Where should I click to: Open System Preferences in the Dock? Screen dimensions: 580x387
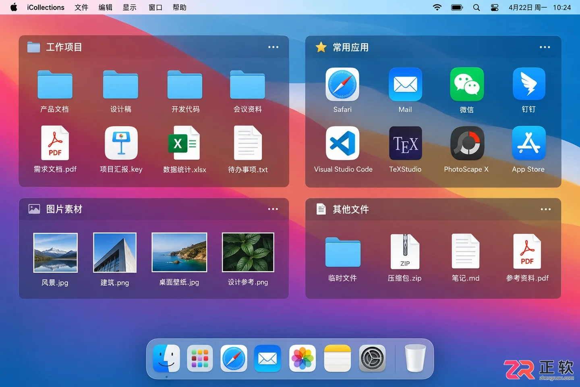click(372, 358)
